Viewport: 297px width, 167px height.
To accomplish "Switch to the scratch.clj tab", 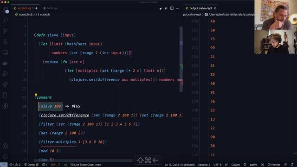I will (x=25, y=8).
